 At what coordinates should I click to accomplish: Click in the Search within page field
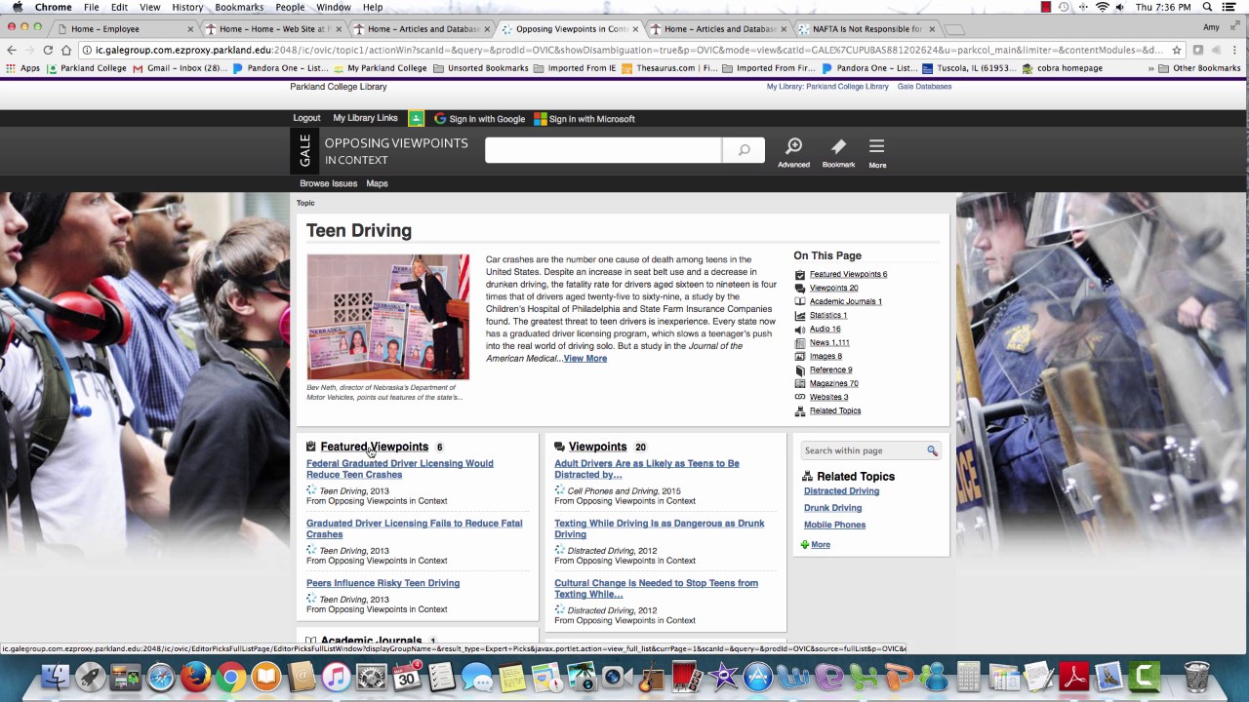pos(863,450)
